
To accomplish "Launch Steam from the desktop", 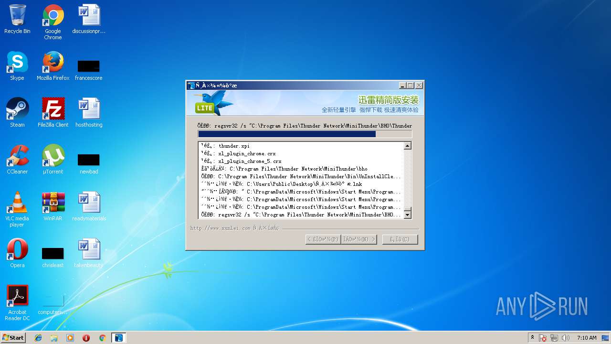I will 17,113.
